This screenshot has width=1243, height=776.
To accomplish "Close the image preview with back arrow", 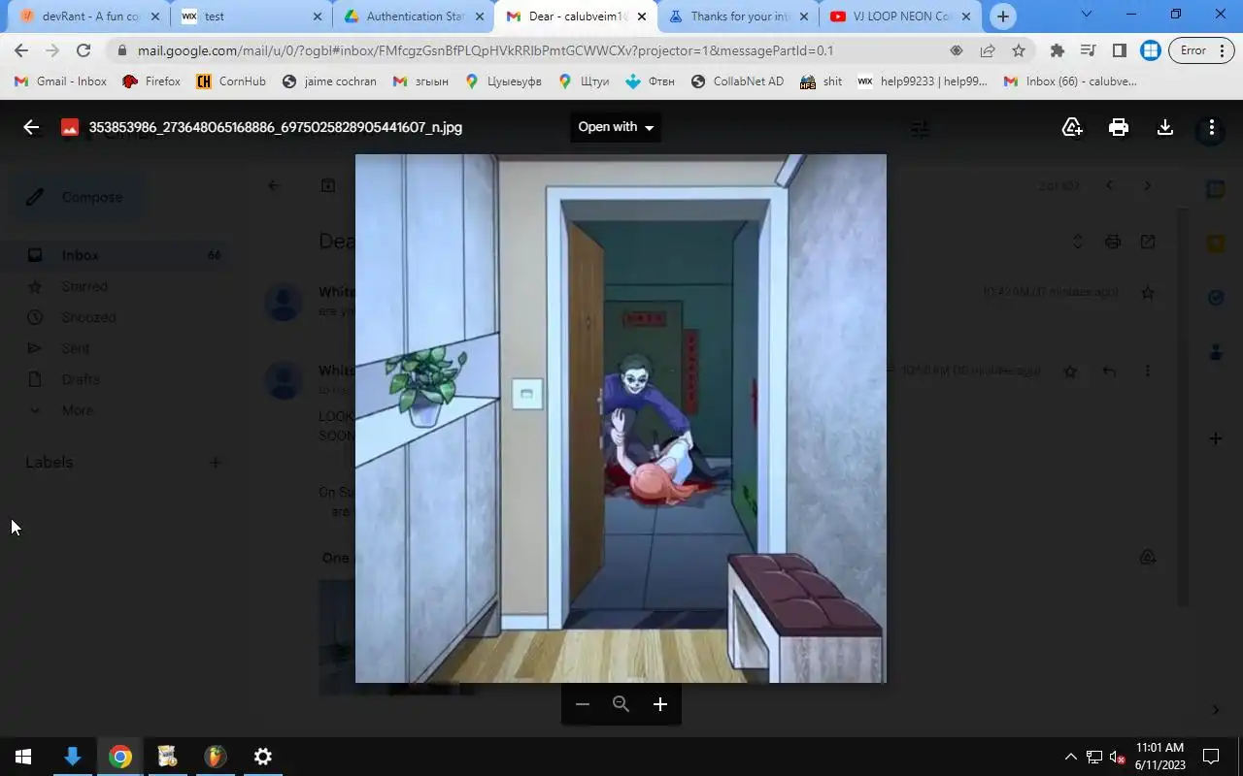I will tap(31, 127).
